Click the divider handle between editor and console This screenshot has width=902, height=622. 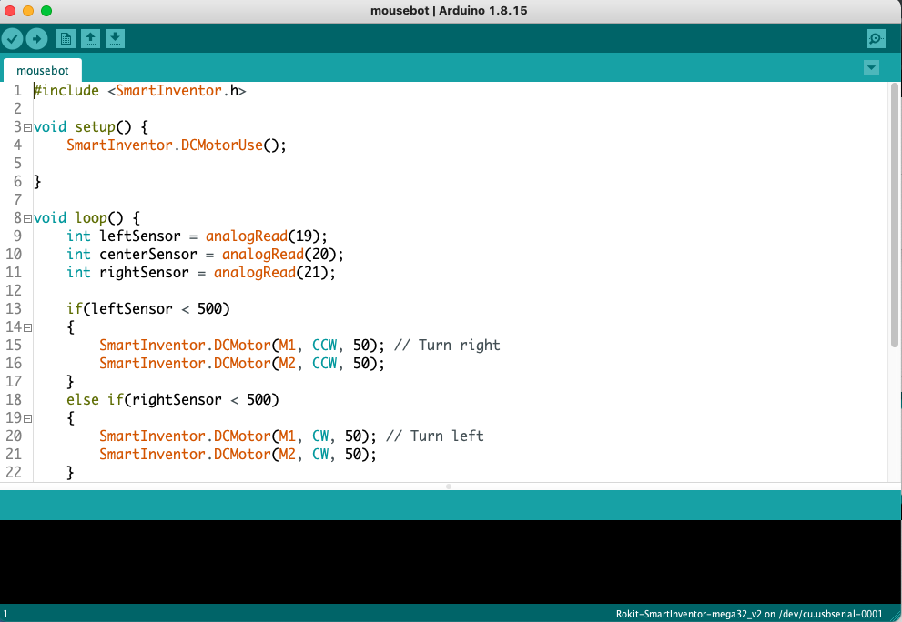[x=450, y=487]
